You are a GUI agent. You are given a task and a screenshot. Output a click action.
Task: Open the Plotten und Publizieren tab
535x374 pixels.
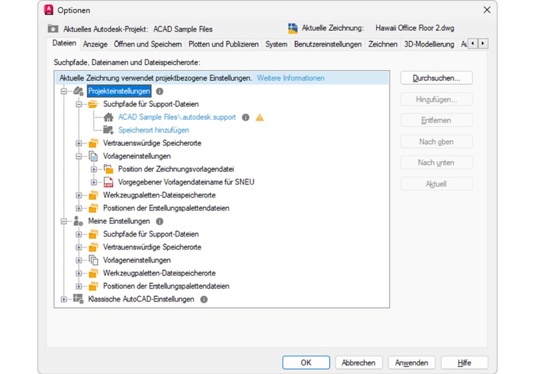click(x=223, y=44)
